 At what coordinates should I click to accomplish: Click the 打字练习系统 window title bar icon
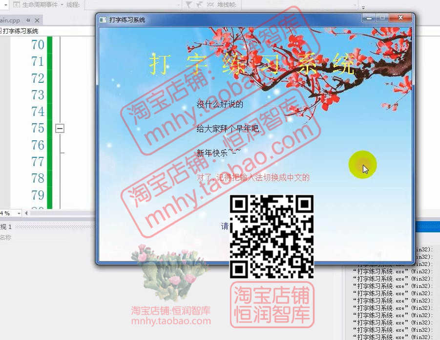(x=103, y=20)
